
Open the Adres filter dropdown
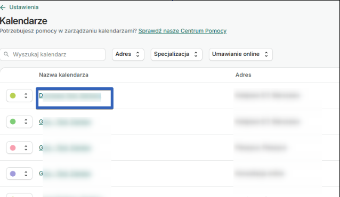(x=128, y=54)
